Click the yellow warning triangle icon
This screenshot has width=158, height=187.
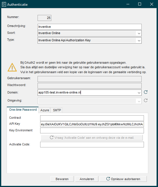(12, 67)
